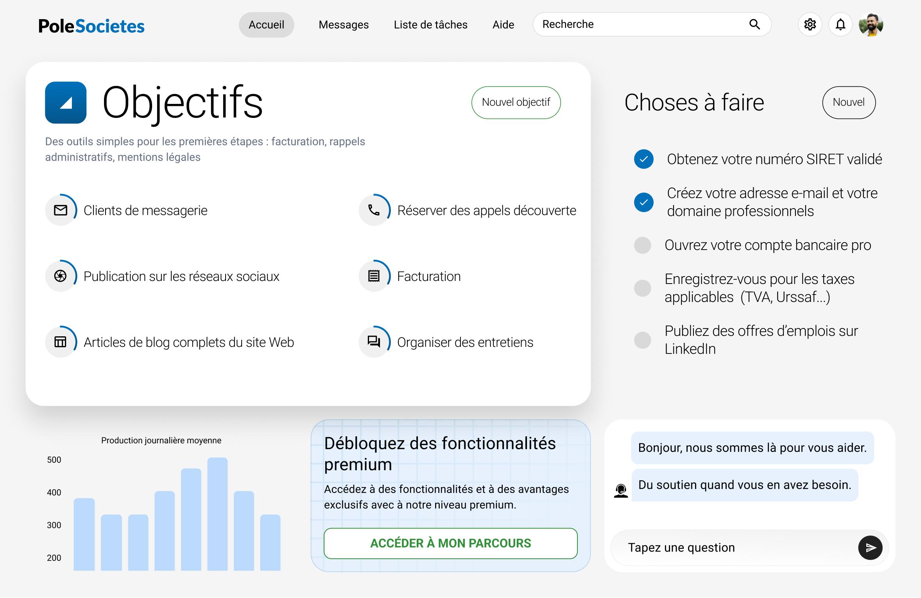Click the search magnifier icon
The width and height of the screenshot is (921, 598).
click(755, 24)
